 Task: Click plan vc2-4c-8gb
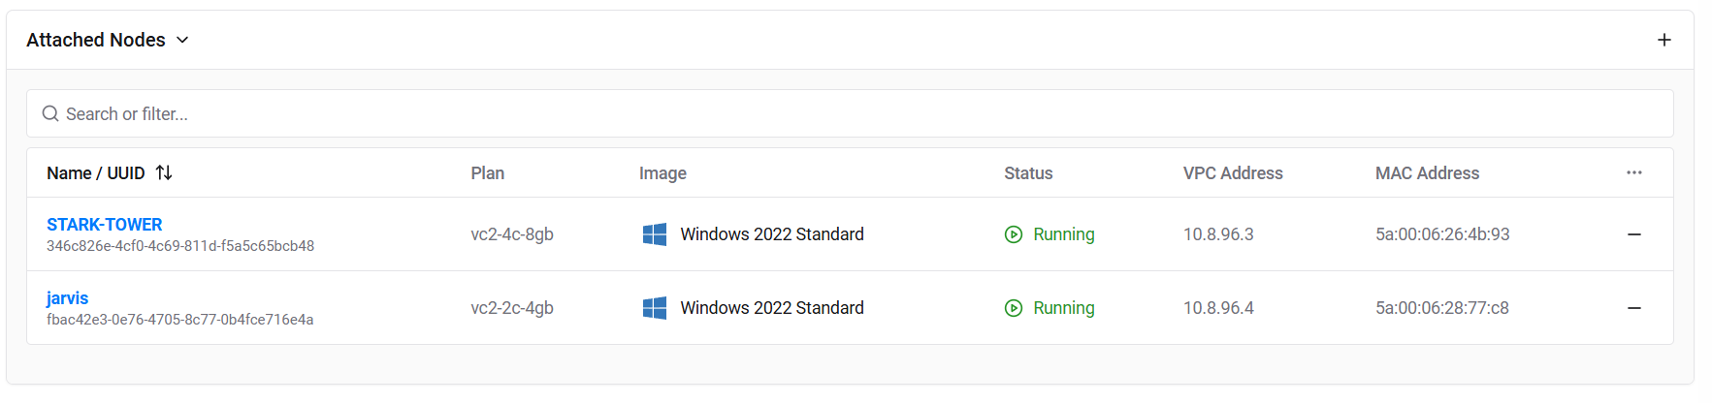click(512, 234)
